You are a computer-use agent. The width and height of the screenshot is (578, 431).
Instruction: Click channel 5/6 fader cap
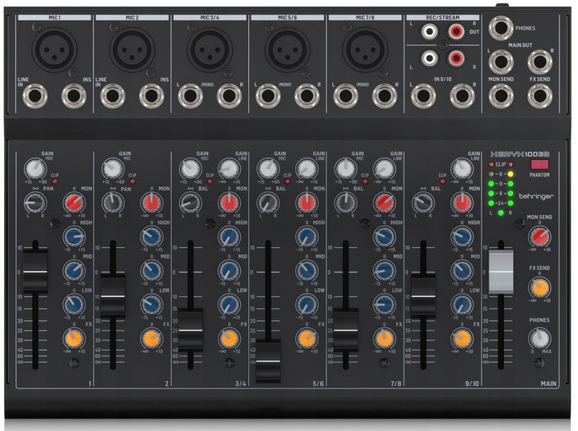pos(268,361)
